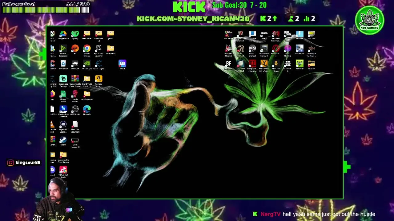Screen dimensions: 394x221
Task: Click NergTV username in chat message
Action: coord(270,214)
